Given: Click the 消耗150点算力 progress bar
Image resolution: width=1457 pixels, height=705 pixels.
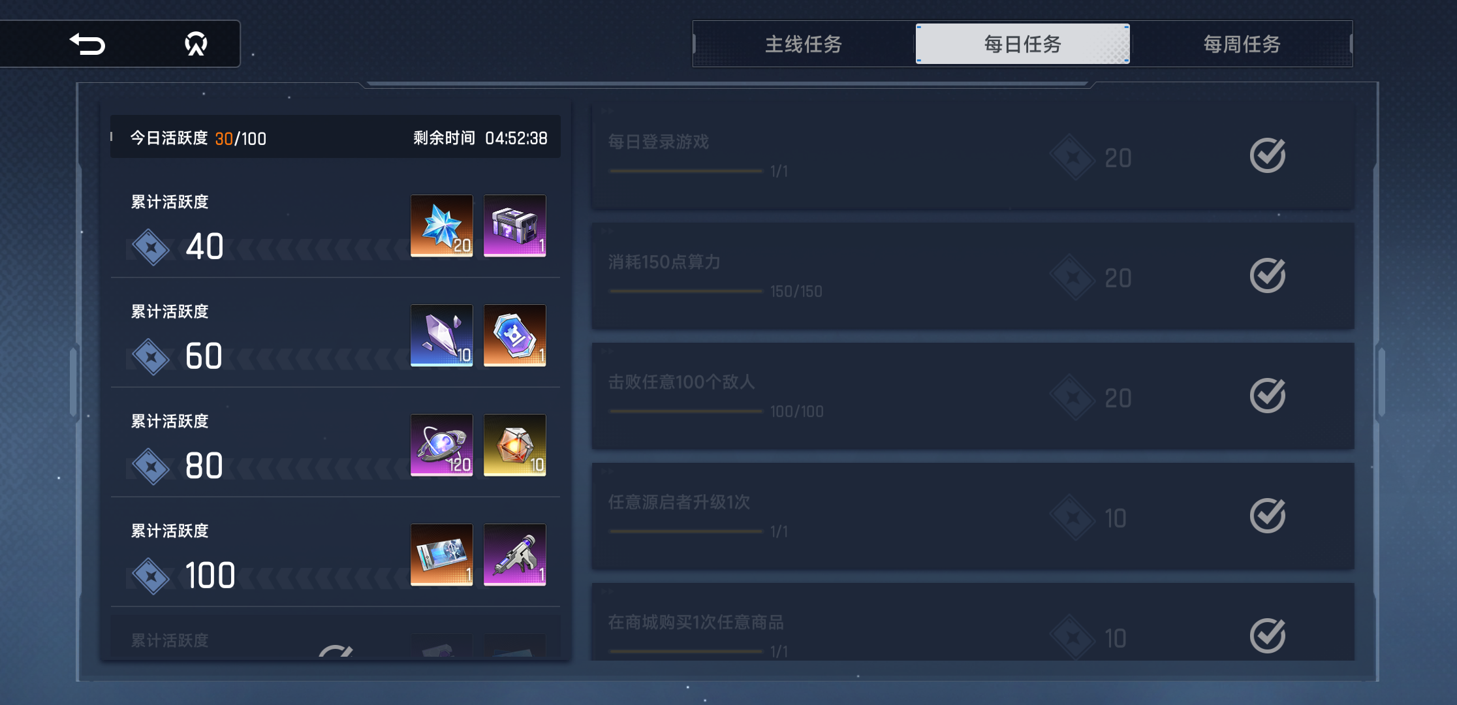Looking at the screenshot, I should click(685, 291).
